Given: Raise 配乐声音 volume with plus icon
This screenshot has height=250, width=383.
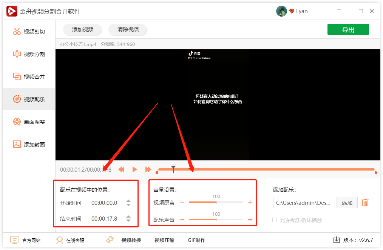Looking at the screenshot, I should (x=250, y=220).
